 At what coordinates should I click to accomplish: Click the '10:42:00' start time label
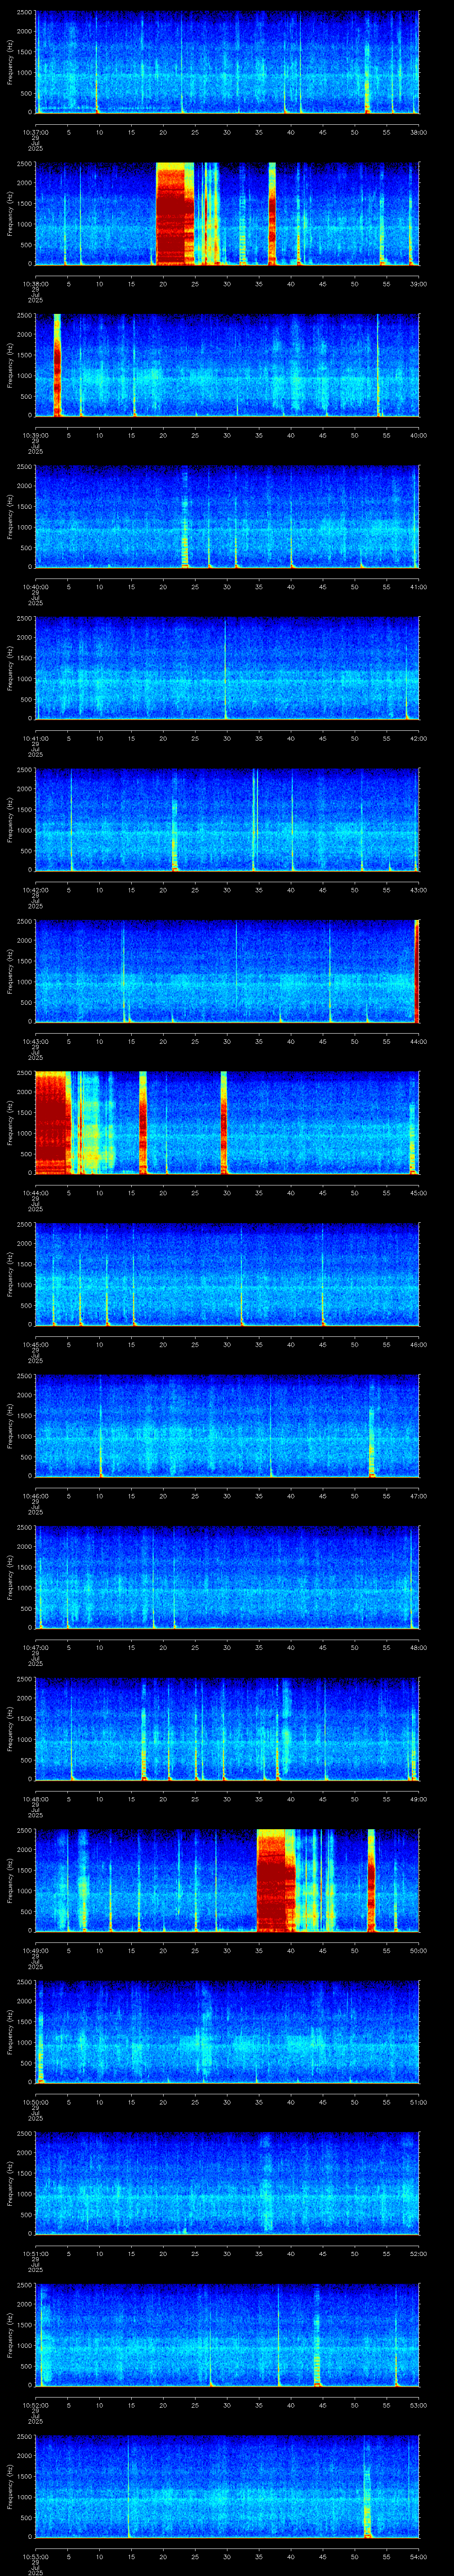click(35, 890)
